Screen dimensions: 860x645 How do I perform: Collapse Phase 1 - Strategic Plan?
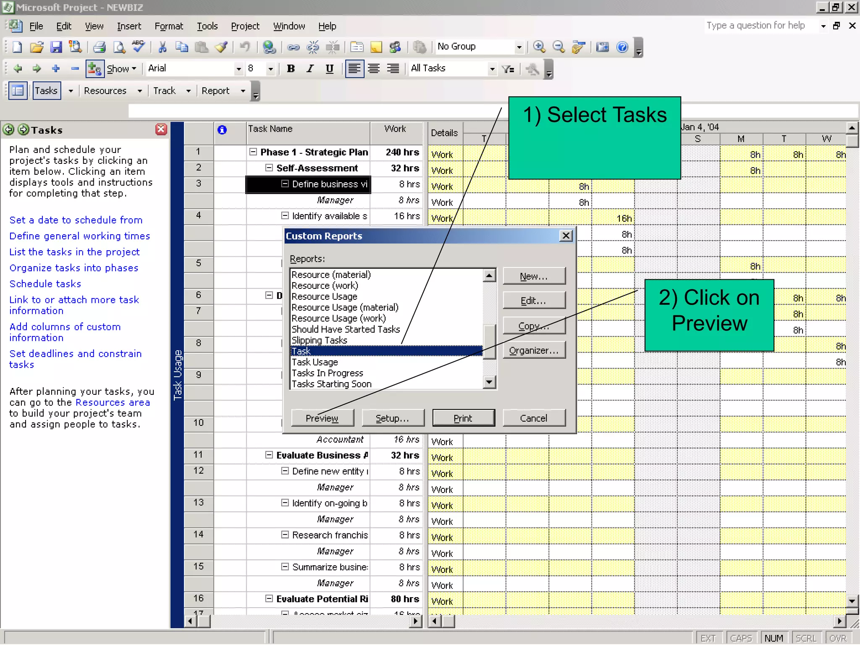pyautogui.click(x=253, y=152)
